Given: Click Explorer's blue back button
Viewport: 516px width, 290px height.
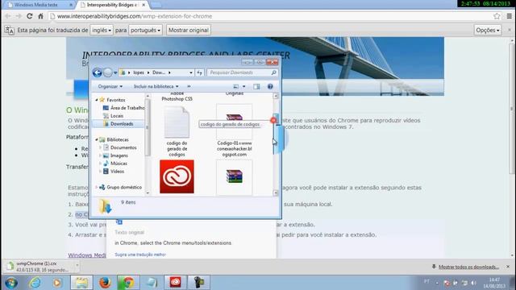Looking at the screenshot, I should pos(97,72).
